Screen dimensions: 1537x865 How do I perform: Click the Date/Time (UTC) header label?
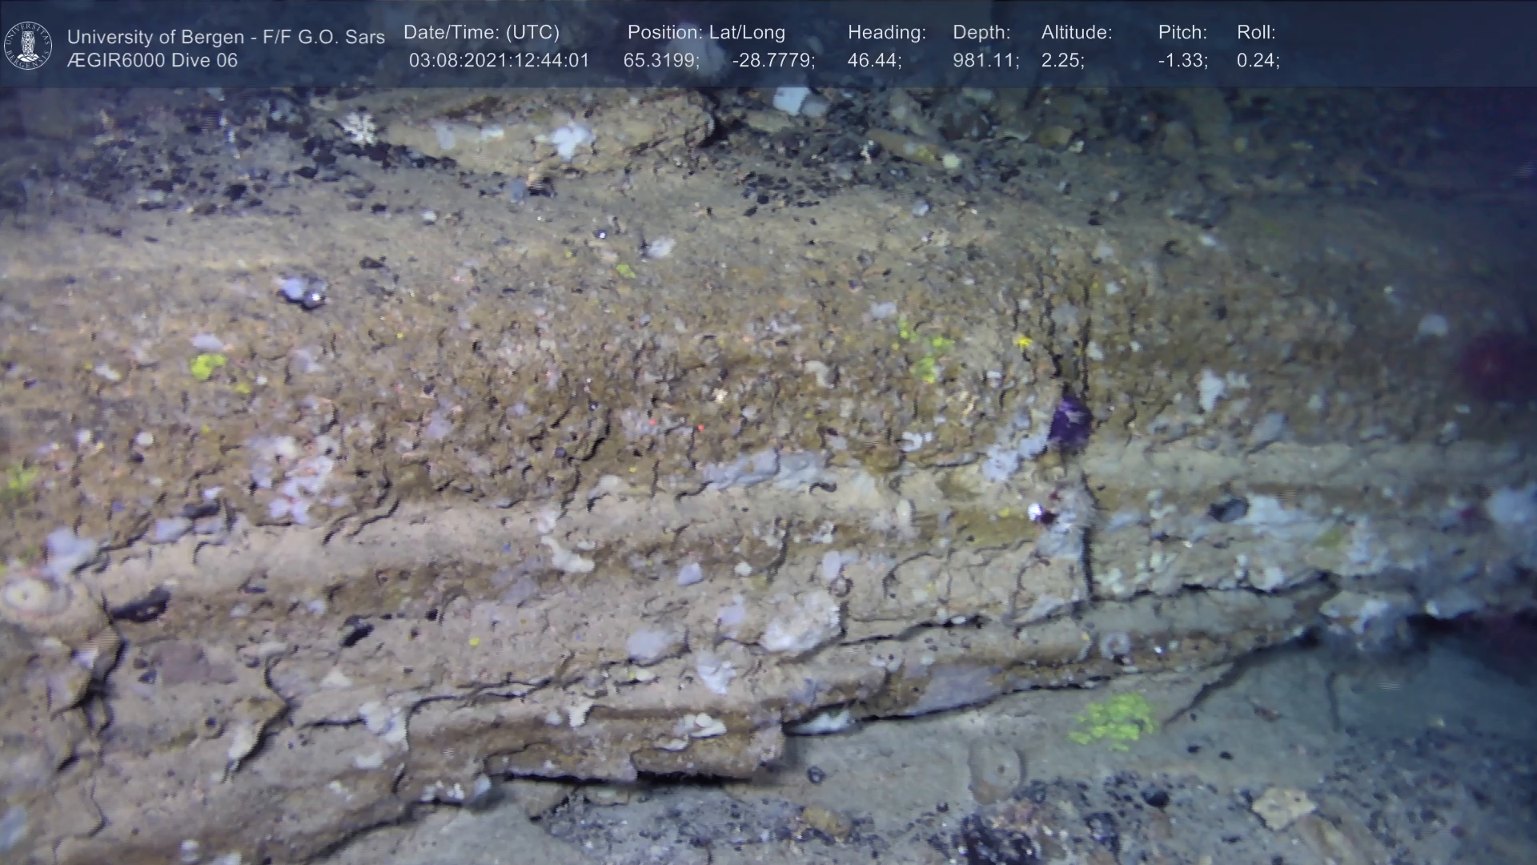coord(481,33)
